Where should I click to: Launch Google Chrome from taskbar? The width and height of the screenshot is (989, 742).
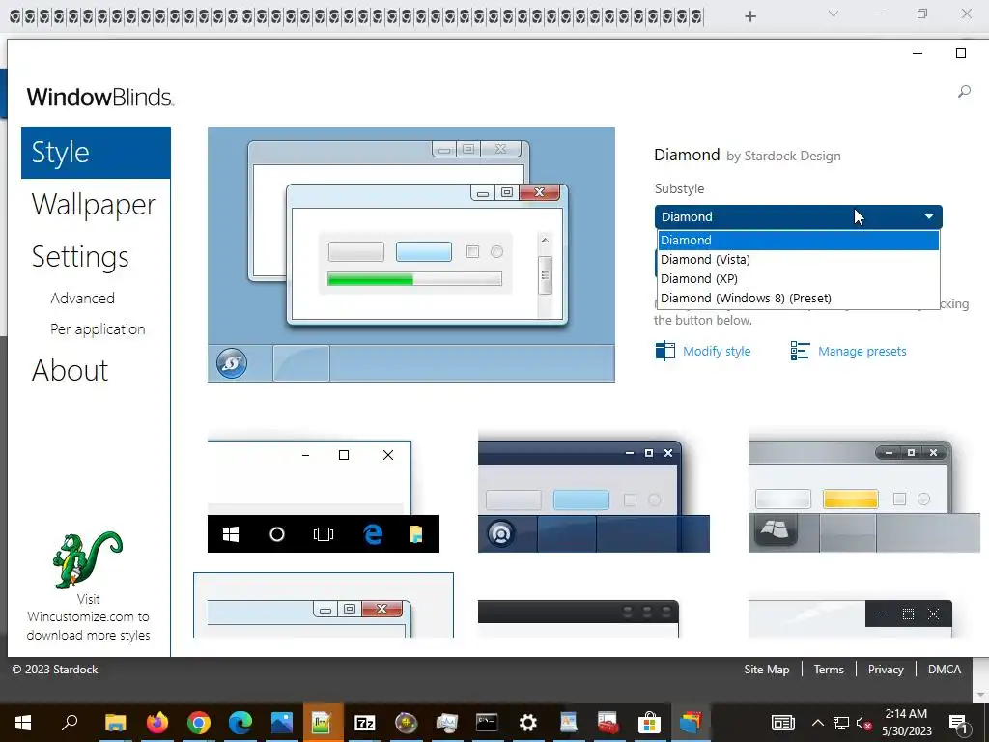[199, 723]
